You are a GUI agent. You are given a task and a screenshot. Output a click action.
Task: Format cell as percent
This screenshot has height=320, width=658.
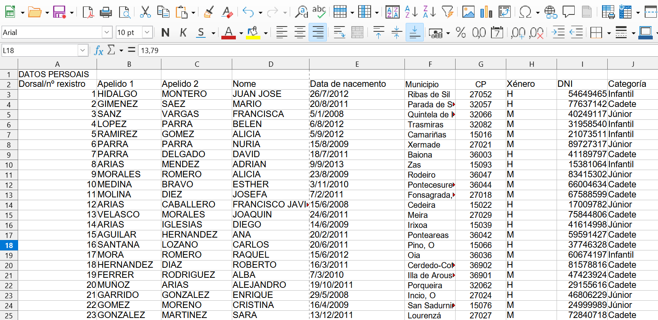click(461, 33)
